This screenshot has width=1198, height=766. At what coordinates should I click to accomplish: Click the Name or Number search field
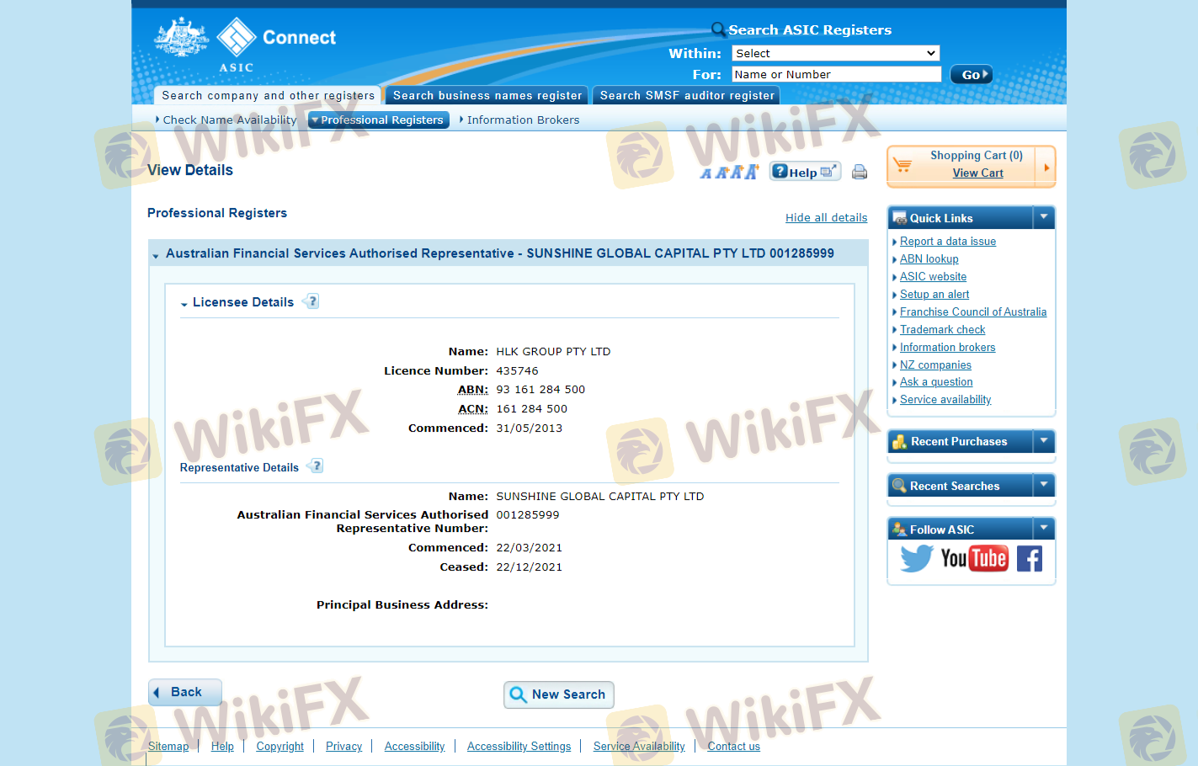tap(835, 74)
